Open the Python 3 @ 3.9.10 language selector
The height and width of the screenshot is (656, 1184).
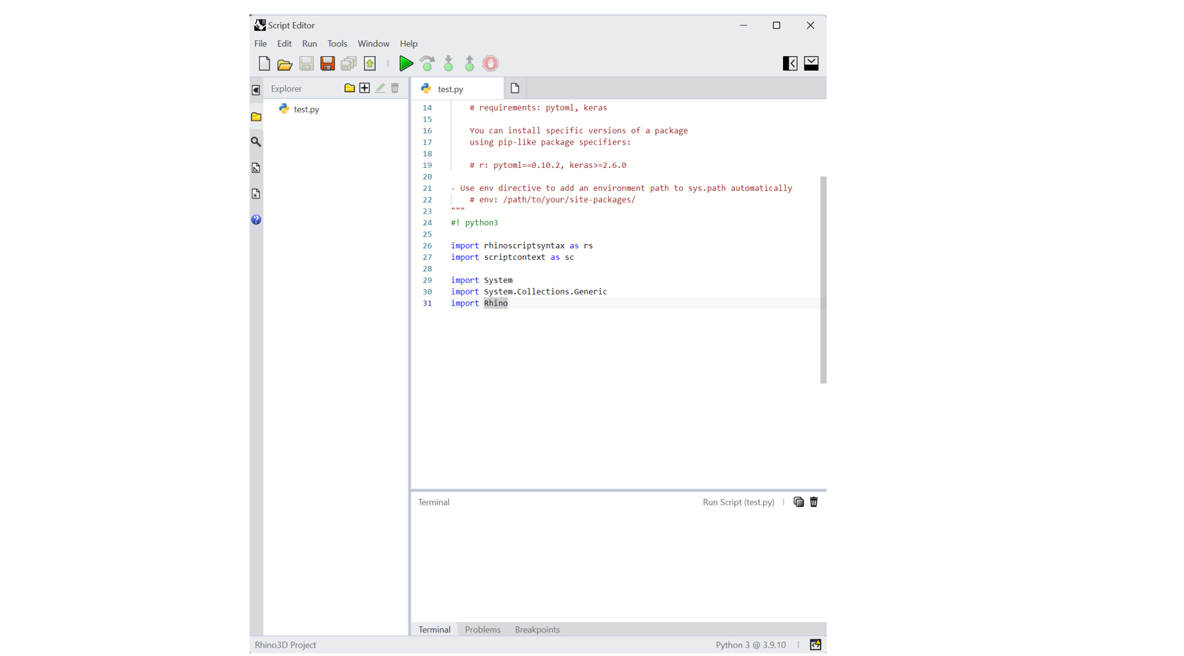tap(750, 645)
